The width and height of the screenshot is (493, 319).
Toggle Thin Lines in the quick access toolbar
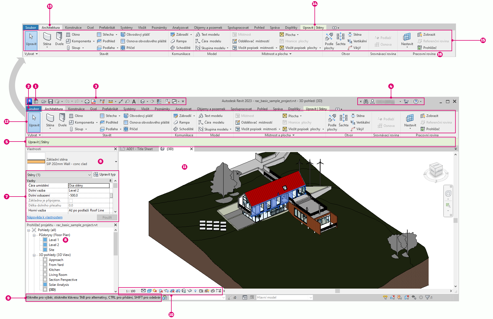pyautogui.click(x=159, y=101)
